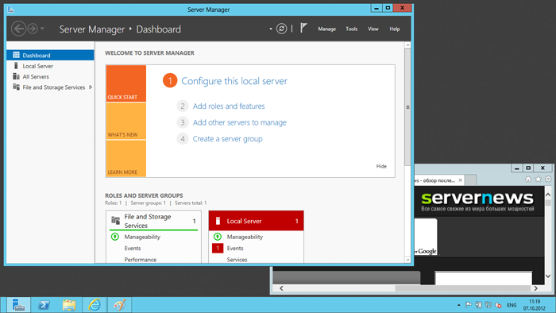Show hidden tray icons arrow

tap(459, 305)
